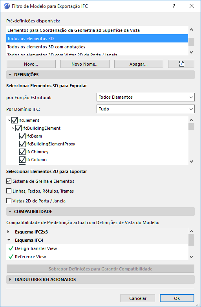The image size is (201, 307).
Task: Disable Sistema de Grelha e Elementos
Action: [x=9, y=181]
